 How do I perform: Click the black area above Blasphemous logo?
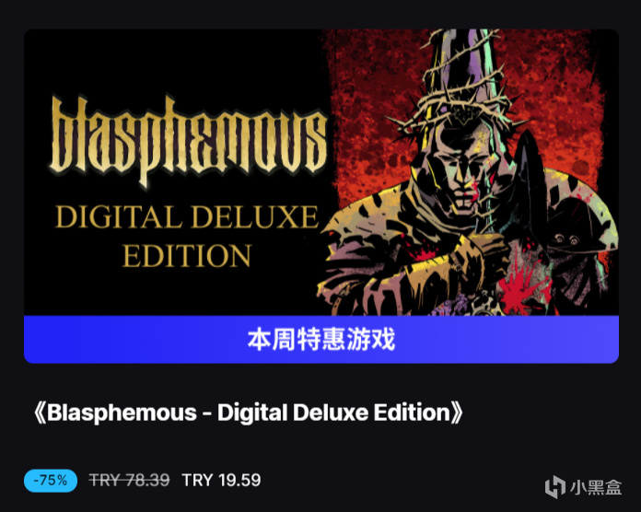[x=176, y=62]
